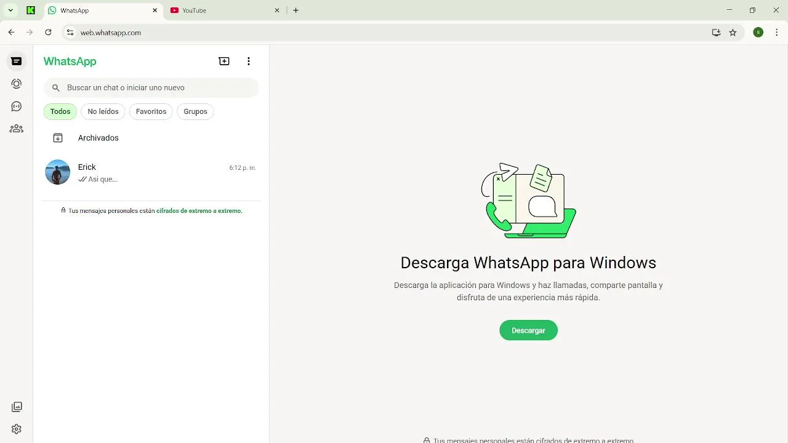Click the WhatsApp logo title
The image size is (788, 443).
pyautogui.click(x=70, y=61)
